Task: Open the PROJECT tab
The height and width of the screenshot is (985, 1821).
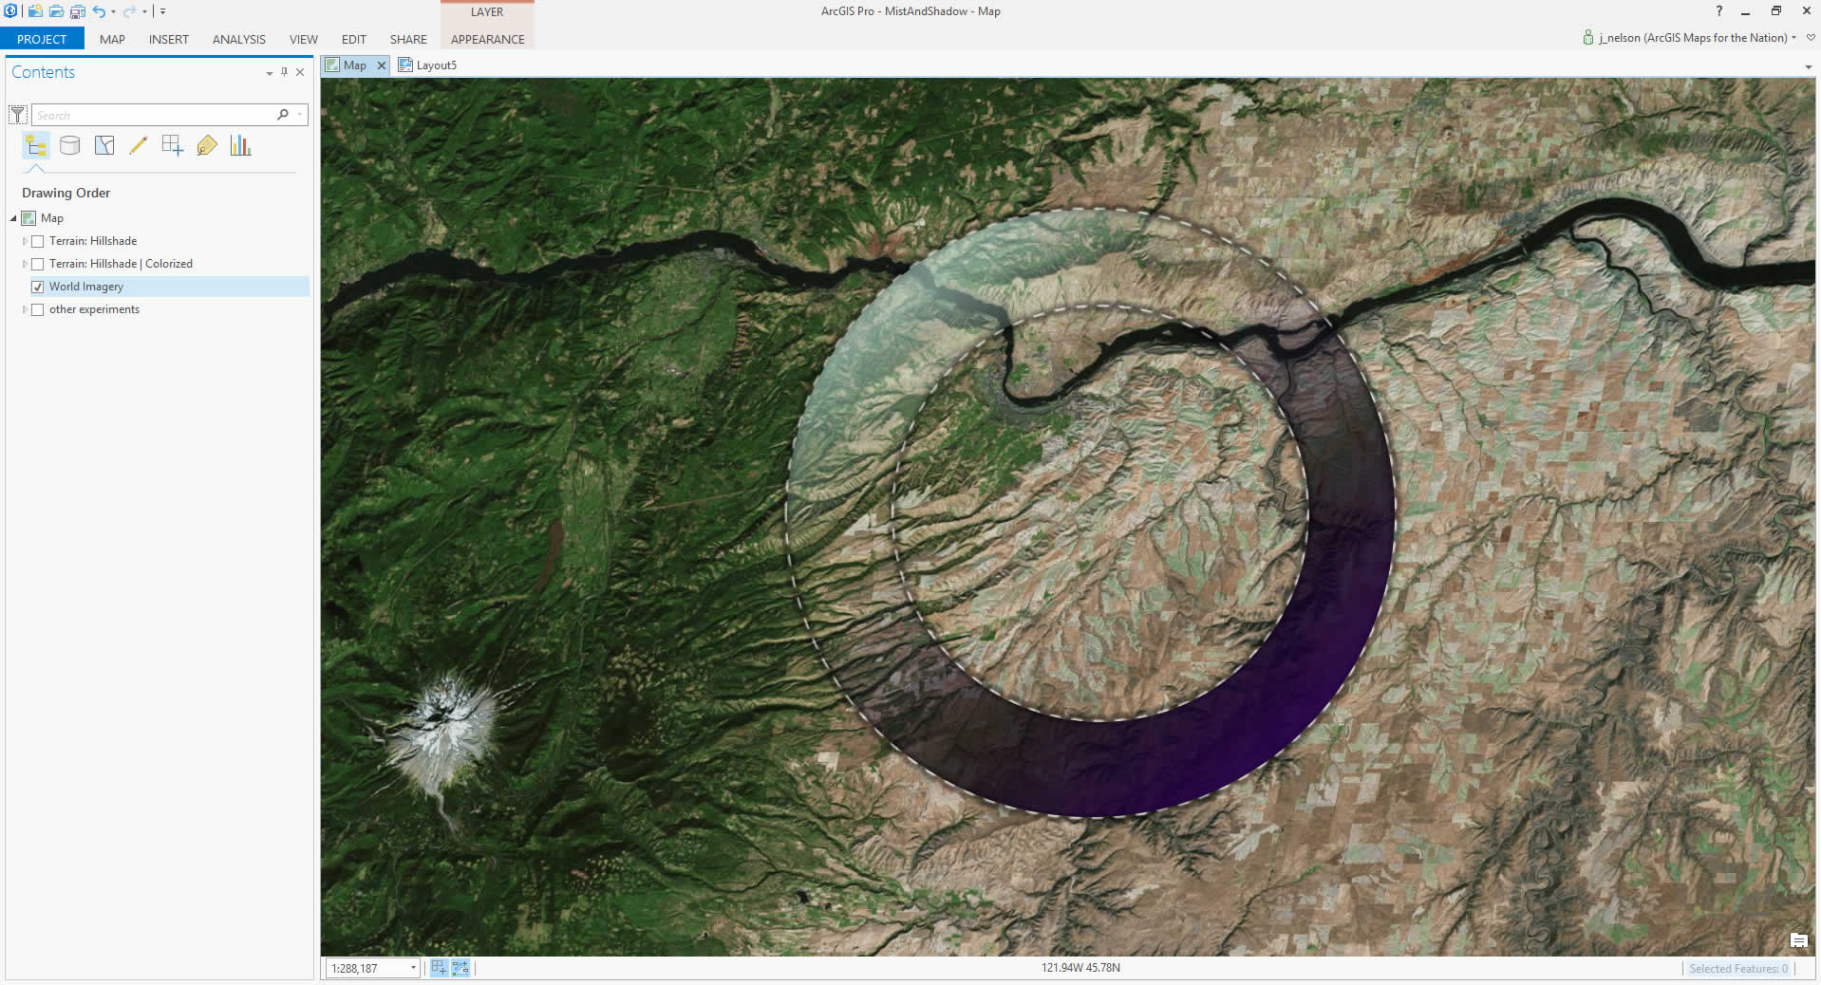Action: [42, 39]
